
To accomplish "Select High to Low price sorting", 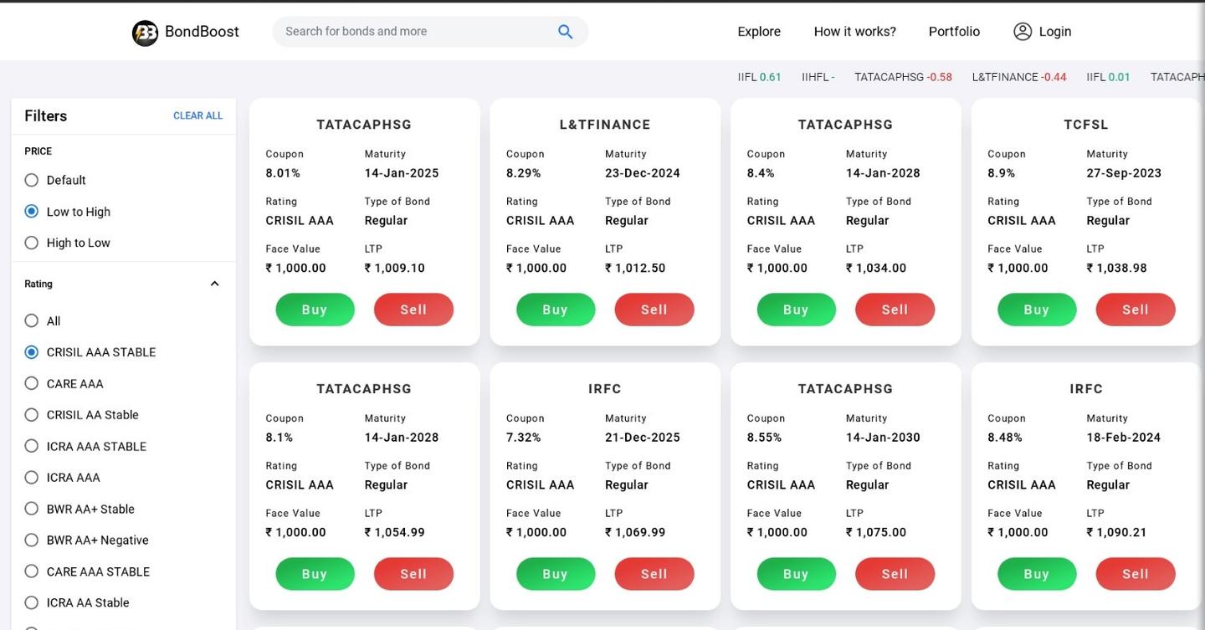I will point(32,243).
